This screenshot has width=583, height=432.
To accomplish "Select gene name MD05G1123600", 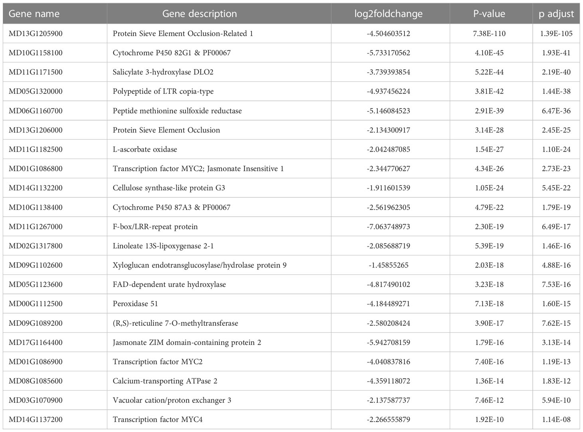I will pos(36,284).
